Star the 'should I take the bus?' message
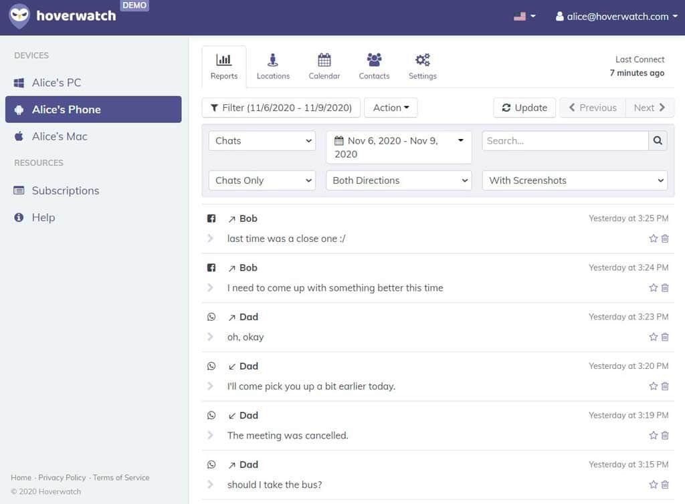Viewport: 685px width, 504px height. pos(653,485)
